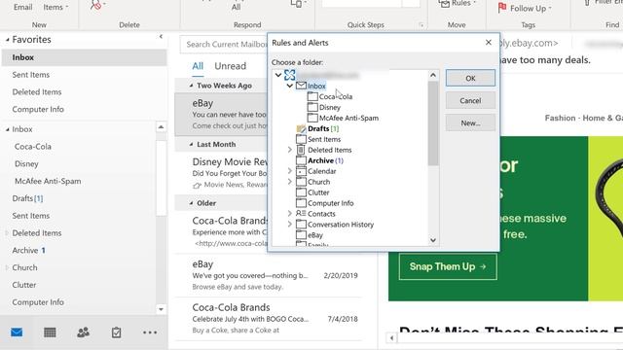Select Computer Info folder in dialog

pos(331,203)
